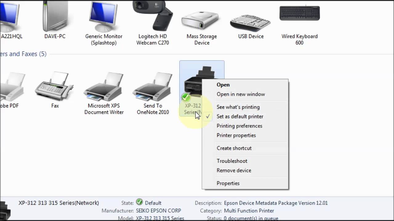This screenshot has height=221, width=394.
Task: Click the DAVE-PC device label
Action: [x=55, y=36]
